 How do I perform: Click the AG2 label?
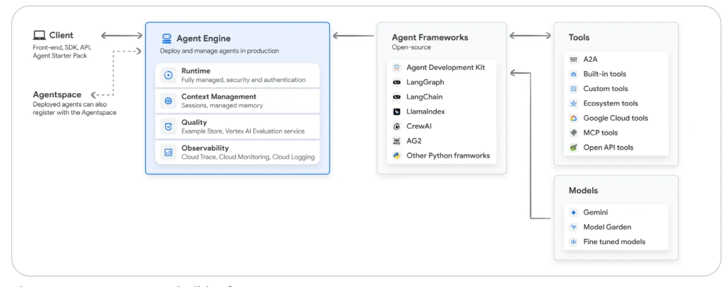tap(414, 141)
